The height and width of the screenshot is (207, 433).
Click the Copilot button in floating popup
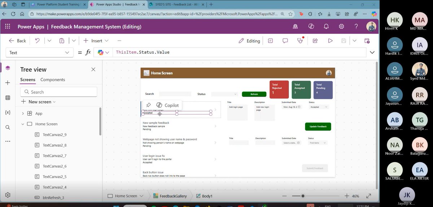(x=167, y=105)
